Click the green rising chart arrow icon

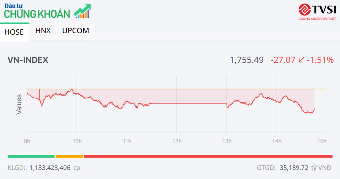pyautogui.click(x=83, y=11)
